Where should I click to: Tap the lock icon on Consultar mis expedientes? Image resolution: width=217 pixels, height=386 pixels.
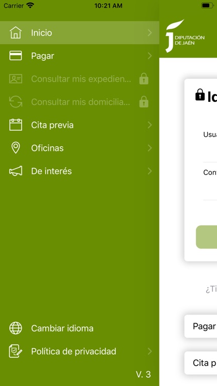click(x=144, y=79)
